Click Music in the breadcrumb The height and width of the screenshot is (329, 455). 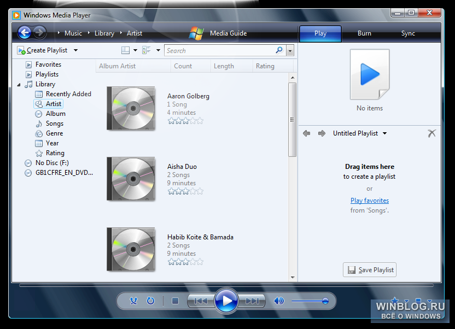(73, 33)
